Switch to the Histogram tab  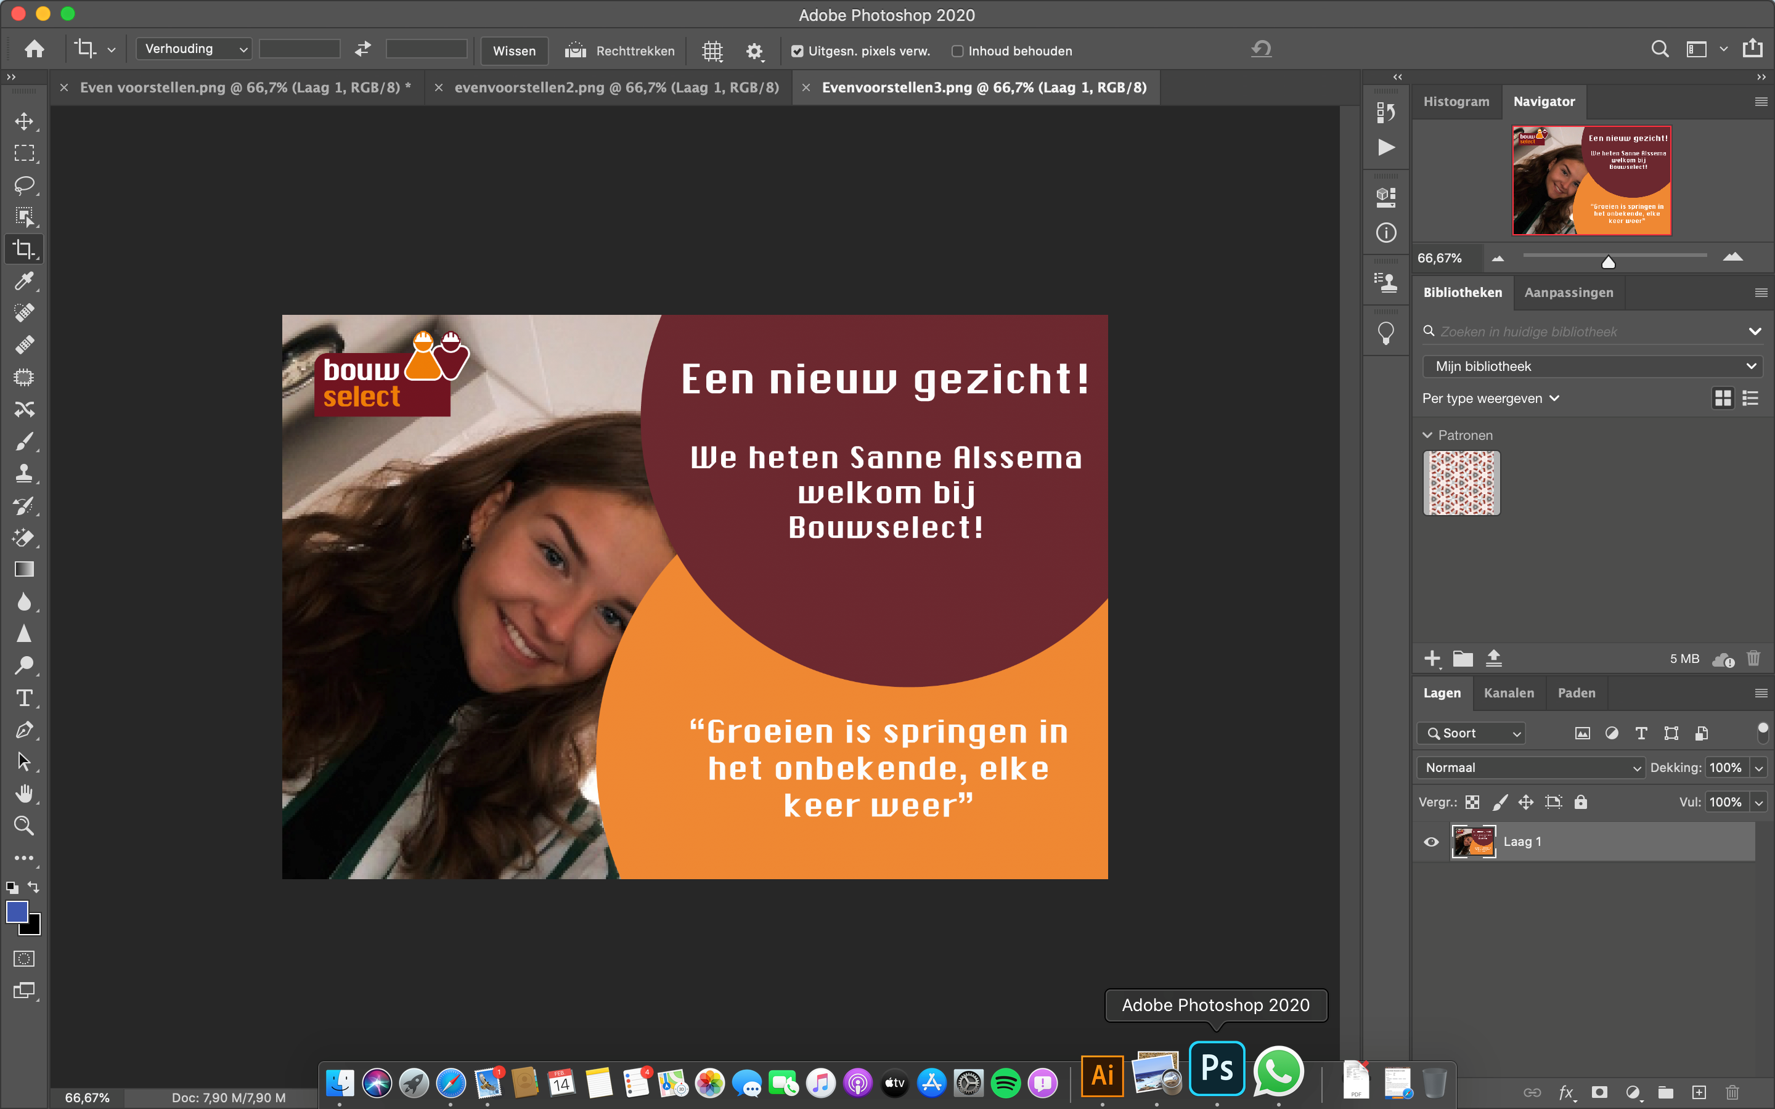point(1456,101)
